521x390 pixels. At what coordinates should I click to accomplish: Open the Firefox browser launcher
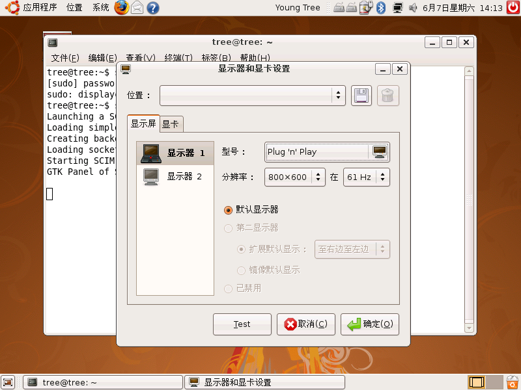(122, 8)
